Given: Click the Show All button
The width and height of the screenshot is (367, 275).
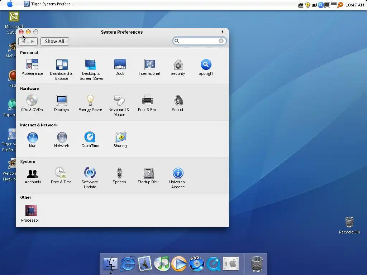Looking at the screenshot, I should point(55,42).
